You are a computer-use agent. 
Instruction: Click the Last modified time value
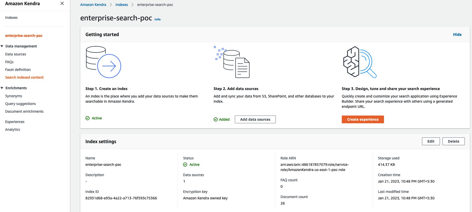coord(406,198)
